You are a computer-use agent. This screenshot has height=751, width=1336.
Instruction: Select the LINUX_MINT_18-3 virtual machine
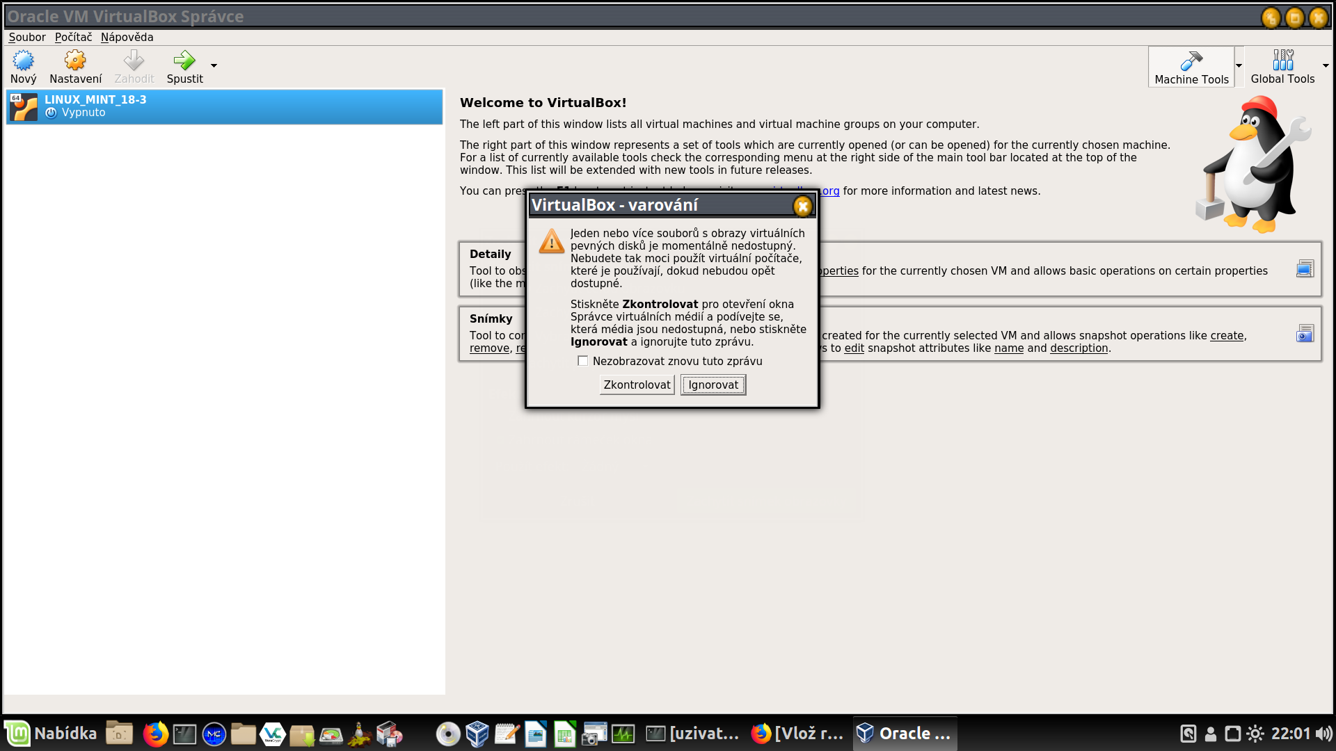(x=224, y=106)
